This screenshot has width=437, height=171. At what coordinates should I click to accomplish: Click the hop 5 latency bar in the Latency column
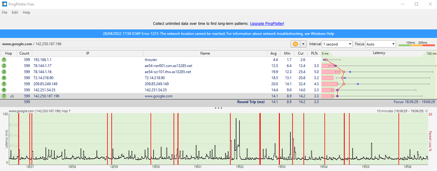tap(330, 84)
